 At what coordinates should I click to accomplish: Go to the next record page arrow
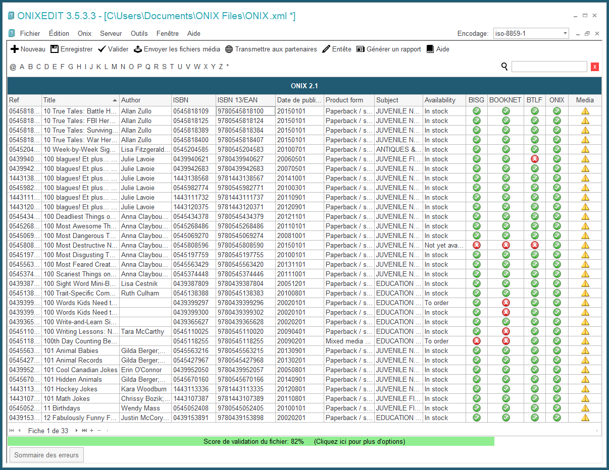(x=77, y=431)
